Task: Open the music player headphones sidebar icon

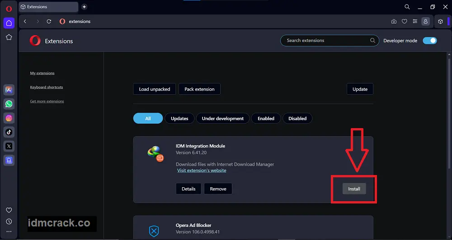Action: [x=9, y=160]
